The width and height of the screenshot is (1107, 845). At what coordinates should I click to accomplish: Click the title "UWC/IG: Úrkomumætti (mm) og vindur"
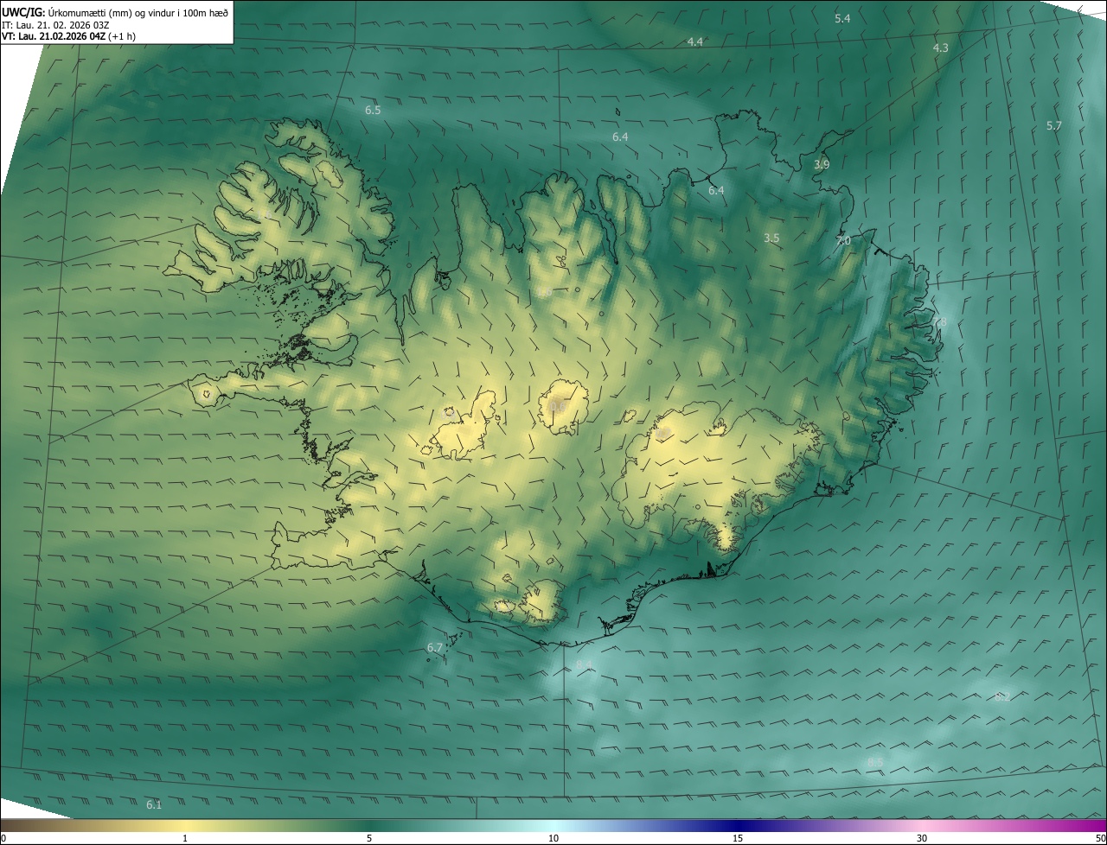click(115, 12)
